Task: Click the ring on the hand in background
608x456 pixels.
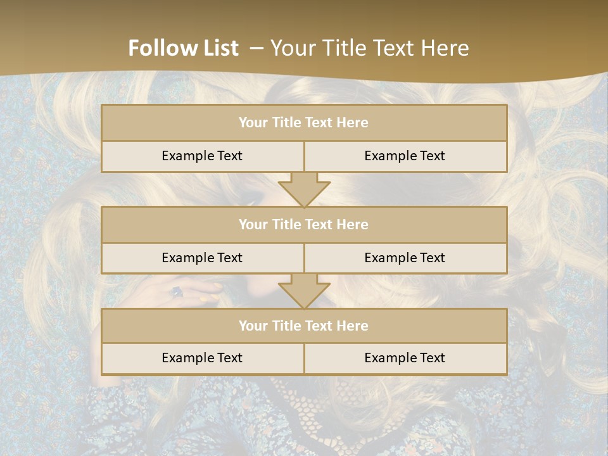Action: (x=177, y=292)
